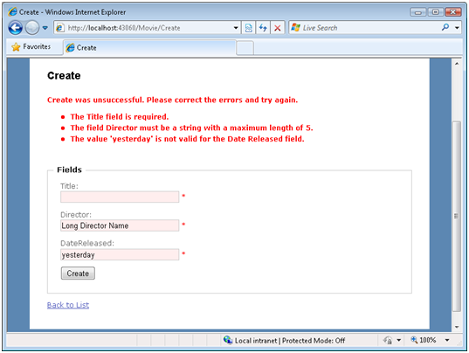Screen dimensions: 469x353
Task: Expand the search provider options dropdown
Action: pos(457,28)
